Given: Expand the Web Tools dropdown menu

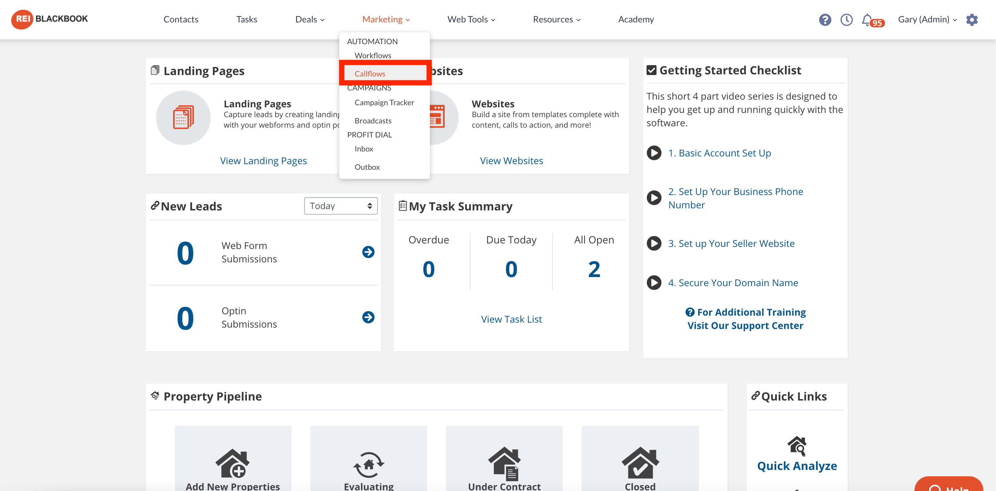Looking at the screenshot, I should (471, 19).
